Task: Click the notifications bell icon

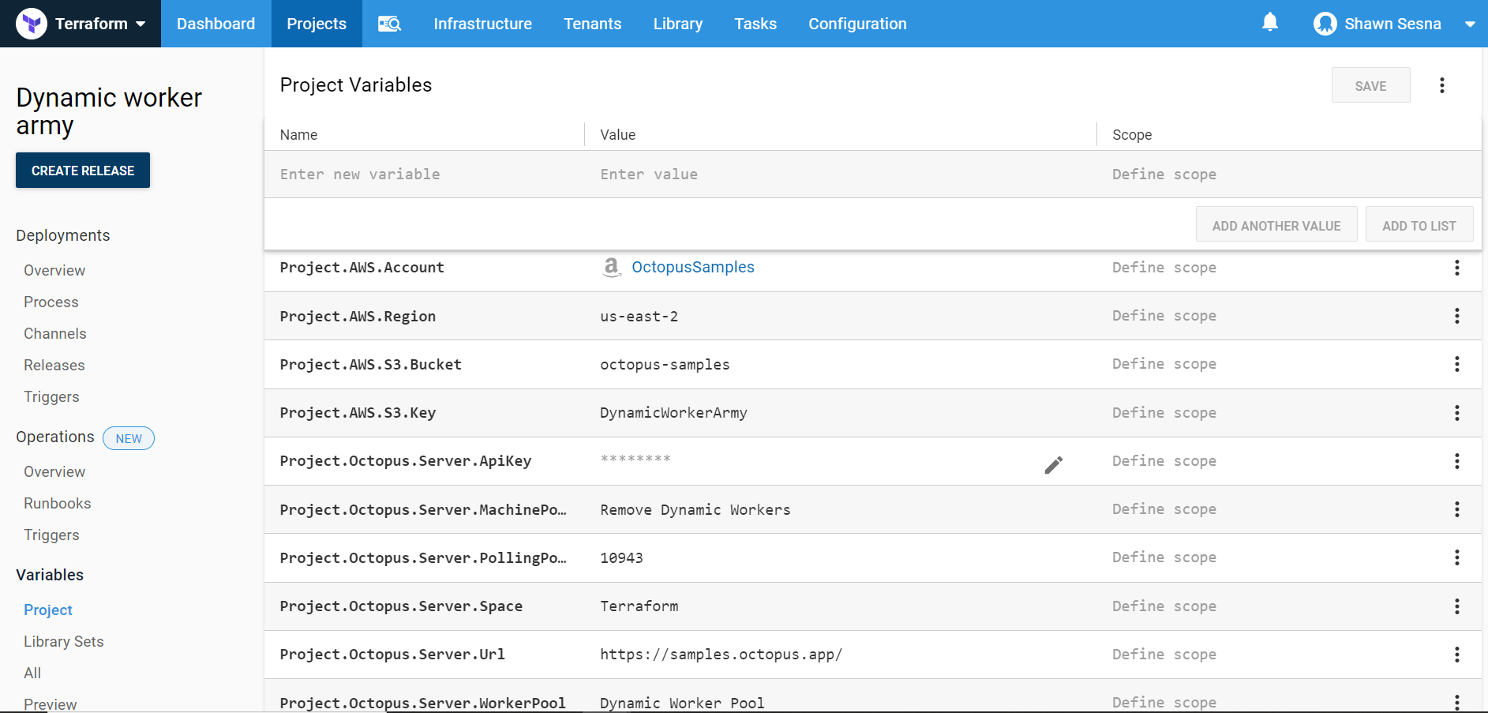Action: coord(1269,23)
